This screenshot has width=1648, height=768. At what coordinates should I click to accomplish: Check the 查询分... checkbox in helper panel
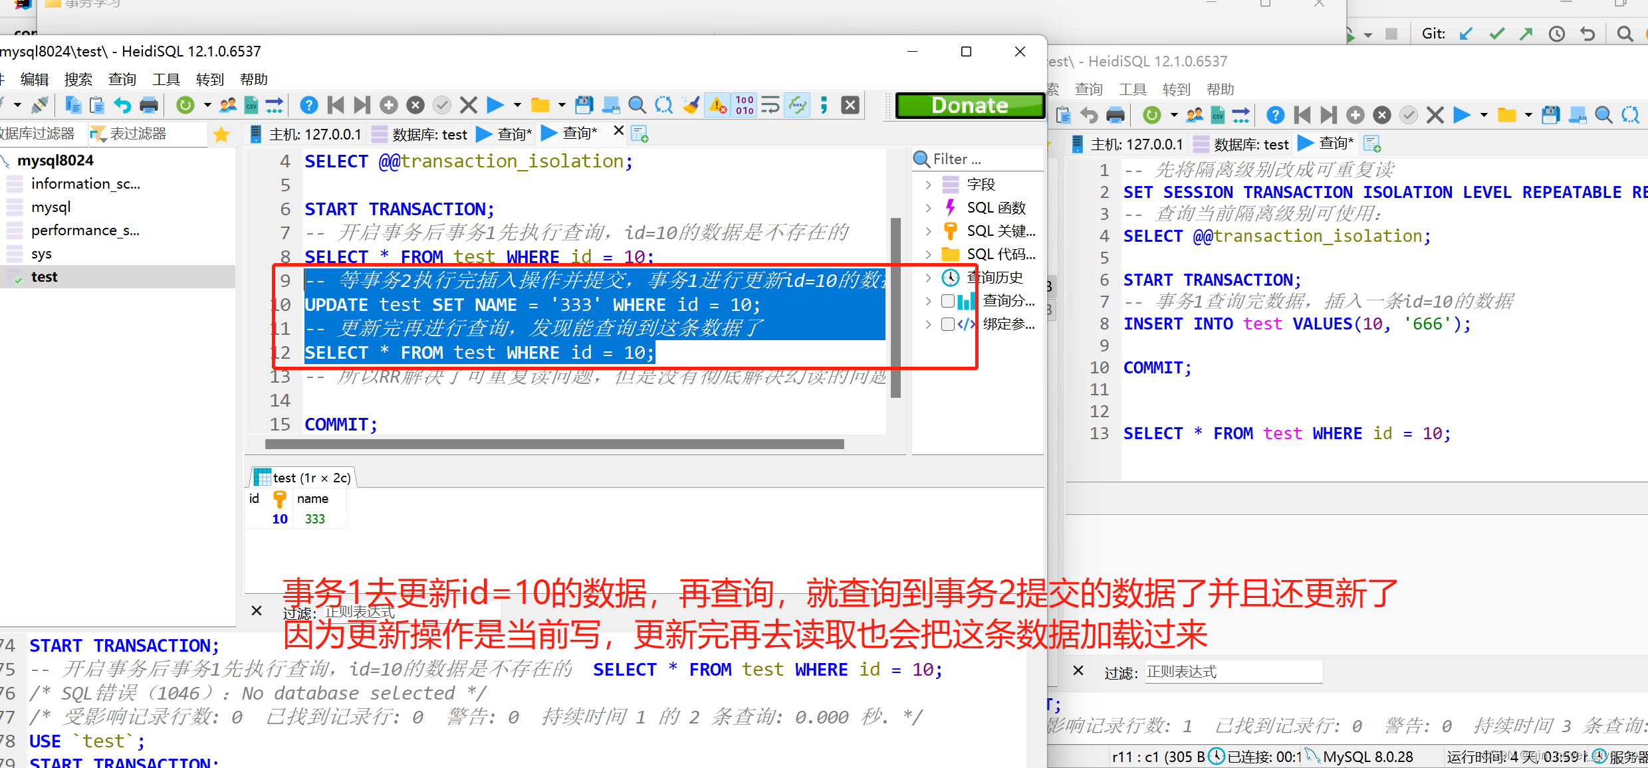pyautogui.click(x=948, y=301)
